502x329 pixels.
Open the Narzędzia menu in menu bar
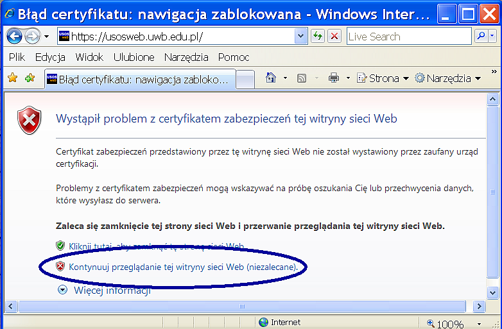coord(186,57)
